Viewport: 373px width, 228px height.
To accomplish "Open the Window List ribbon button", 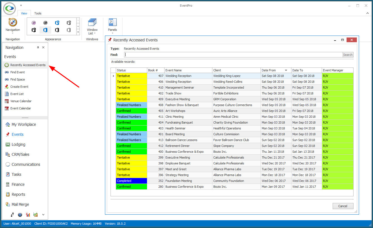I will 92,27.
